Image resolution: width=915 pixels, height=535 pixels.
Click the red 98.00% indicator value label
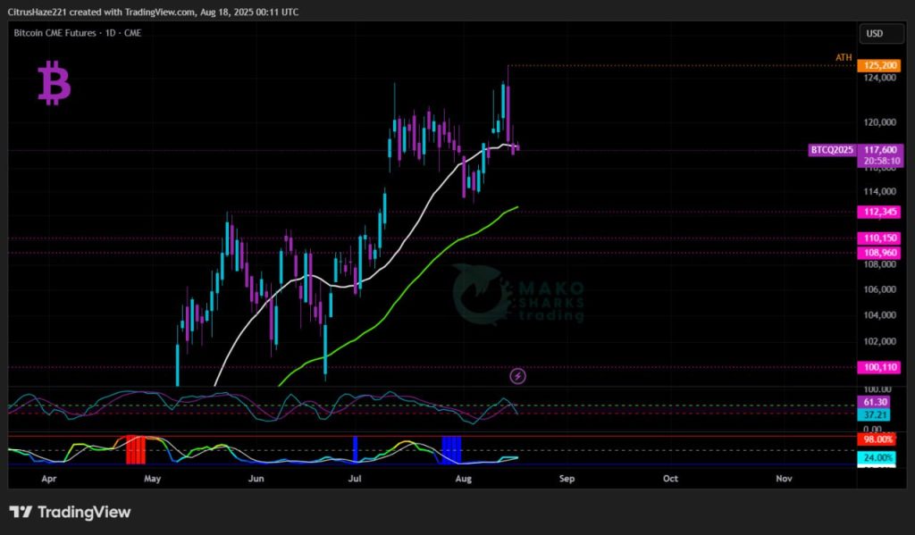click(876, 440)
